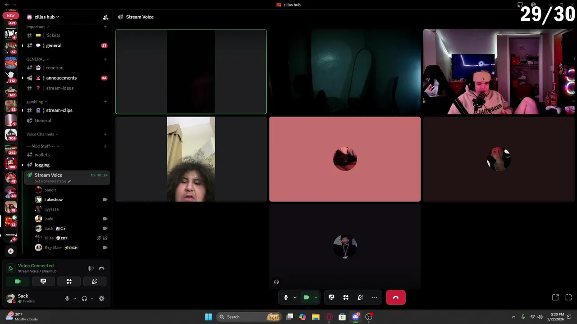The width and height of the screenshot is (577, 324).
Task: Deafen with headphones icon in user panel
Action: coord(84,298)
